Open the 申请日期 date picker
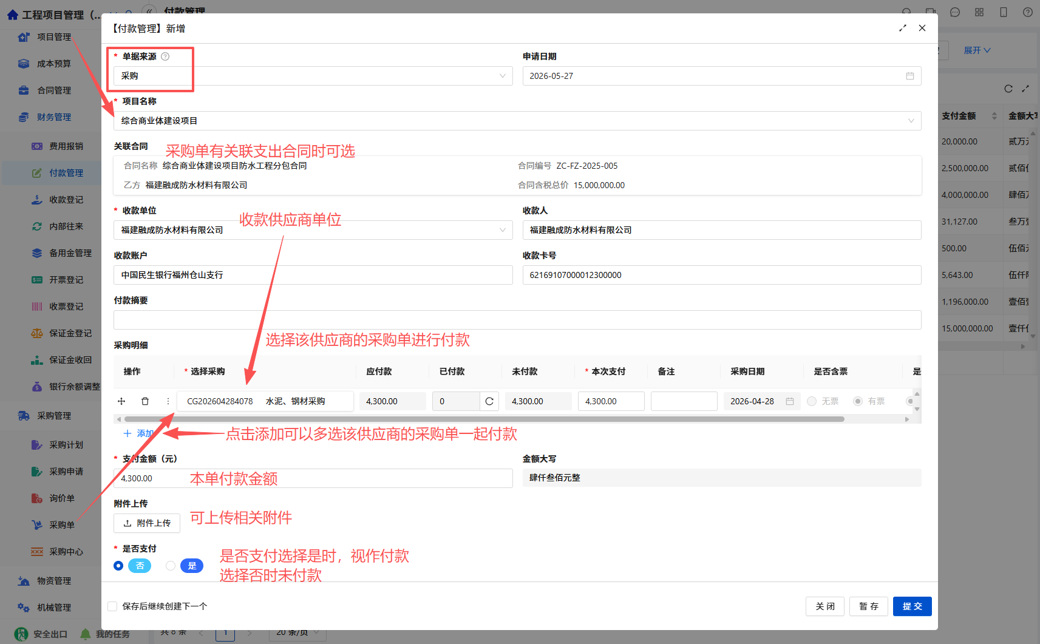The width and height of the screenshot is (1040, 644). pos(722,76)
